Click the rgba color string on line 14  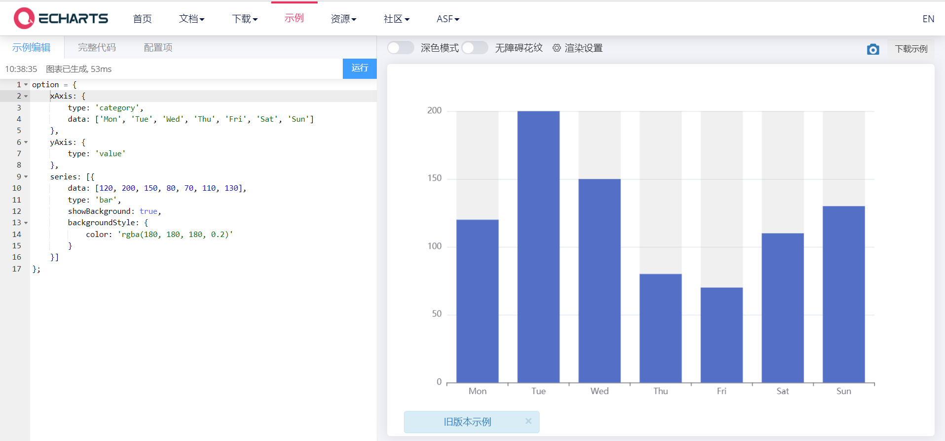(175, 235)
